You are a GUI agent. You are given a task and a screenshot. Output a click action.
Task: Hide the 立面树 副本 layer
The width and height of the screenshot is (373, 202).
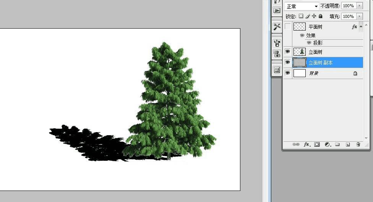[x=288, y=62]
